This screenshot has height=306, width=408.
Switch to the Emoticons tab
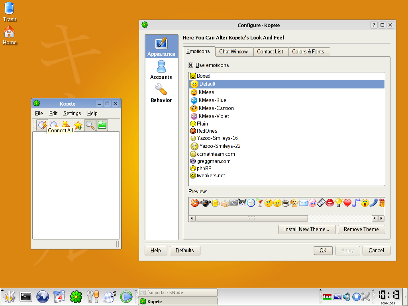coord(199,51)
